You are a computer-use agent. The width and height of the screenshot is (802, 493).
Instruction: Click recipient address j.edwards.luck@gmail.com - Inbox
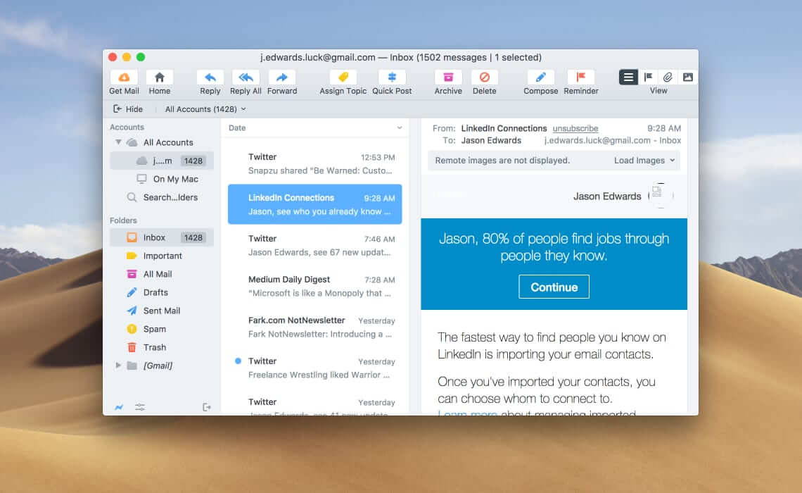(x=612, y=141)
